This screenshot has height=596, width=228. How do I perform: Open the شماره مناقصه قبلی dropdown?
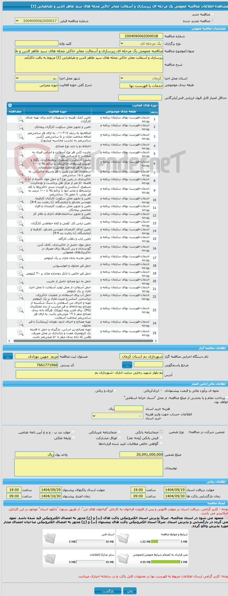coord(37,21)
